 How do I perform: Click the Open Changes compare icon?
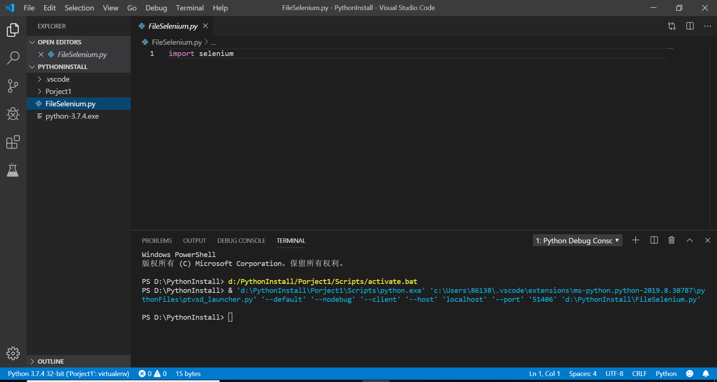click(x=672, y=26)
